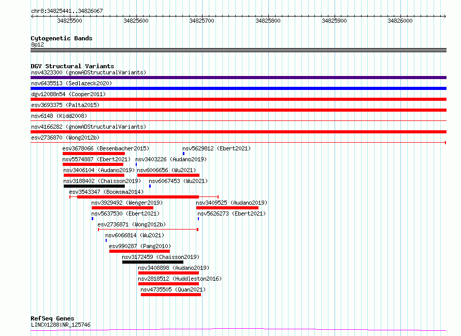Image resolution: width=461 pixels, height=336 pixels.
Task: Open nsv3172459 Chaisson2019 variant
Action: [x=161, y=257]
